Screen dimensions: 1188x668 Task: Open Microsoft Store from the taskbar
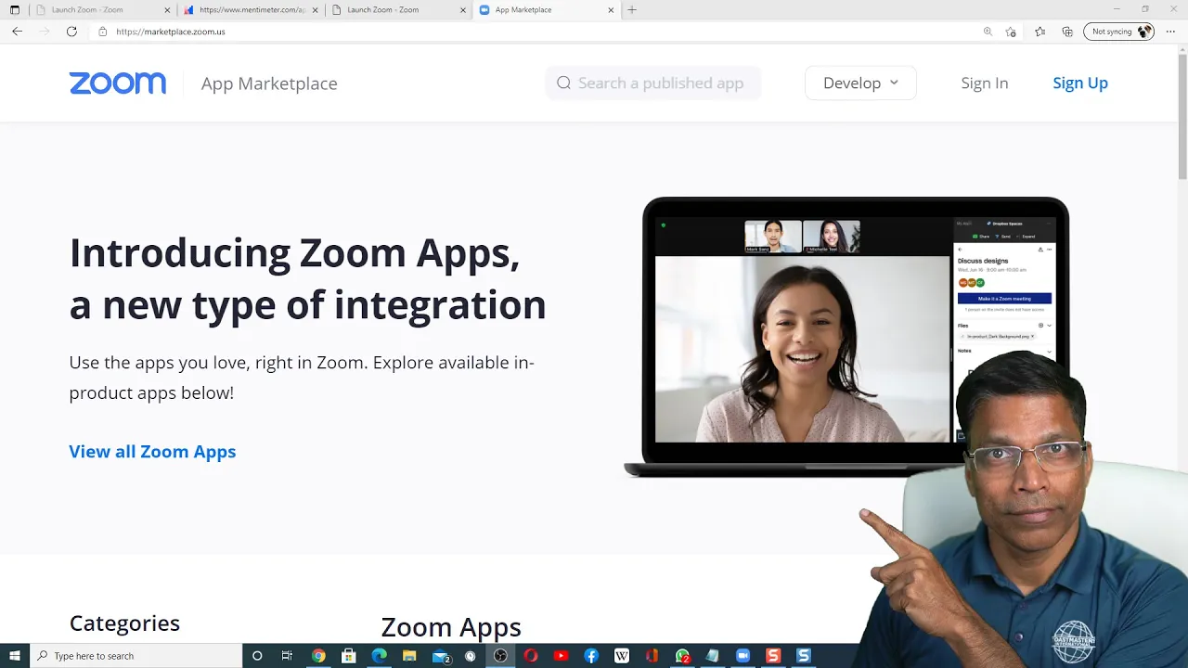tap(349, 656)
